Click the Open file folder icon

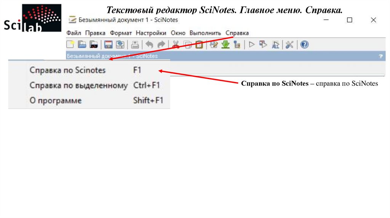click(82, 45)
